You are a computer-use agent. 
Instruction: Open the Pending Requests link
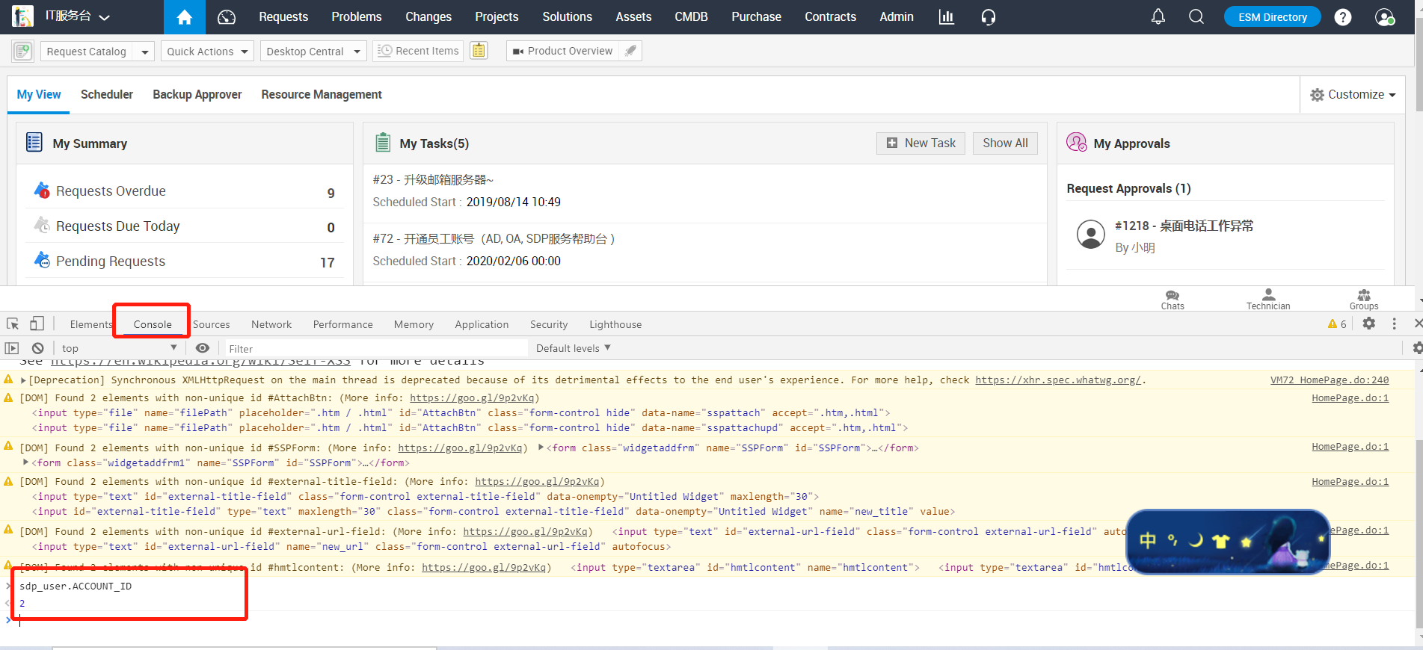(x=111, y=261)
